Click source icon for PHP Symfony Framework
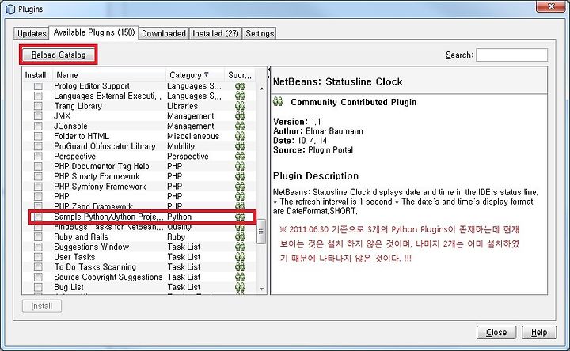Image resolution: width=570 pixels, height=351 pixels. [x=241, y=187]
